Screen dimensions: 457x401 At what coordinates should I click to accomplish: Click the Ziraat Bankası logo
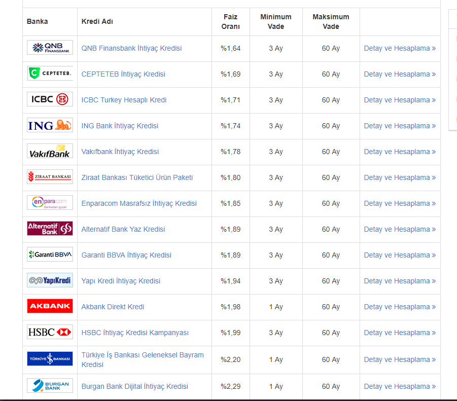(x=50, y=176)
